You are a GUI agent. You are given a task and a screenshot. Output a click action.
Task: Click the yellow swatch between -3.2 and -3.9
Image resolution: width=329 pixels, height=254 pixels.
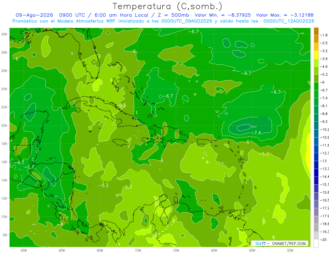coord(316,55)
